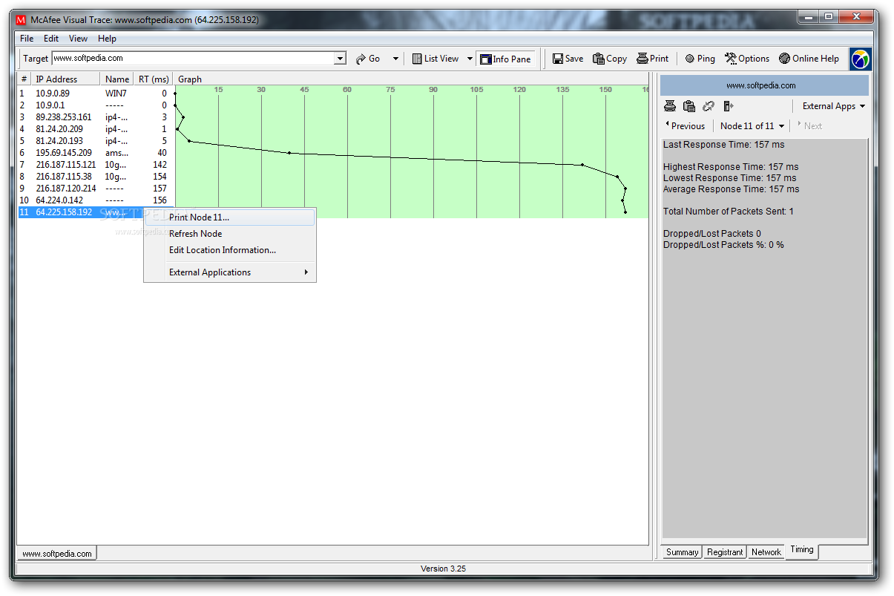
Task: Click the Version 3.25 status bar text
Action: tap(443, 569)
